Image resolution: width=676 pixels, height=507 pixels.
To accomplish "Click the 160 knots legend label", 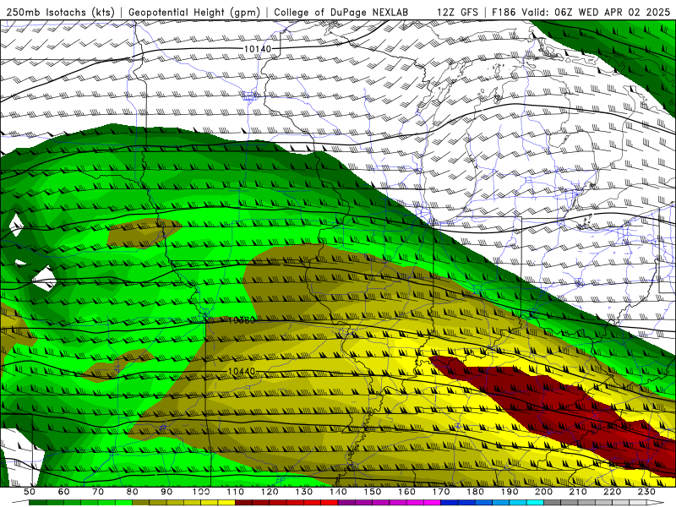I will tap(407, 492).
